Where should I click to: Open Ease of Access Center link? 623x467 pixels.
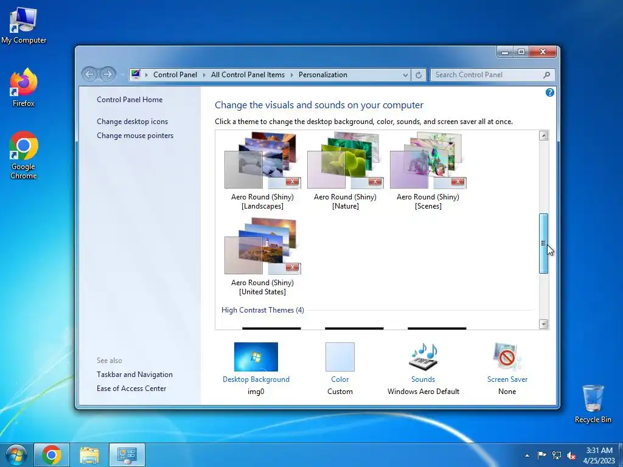pos(131,389)
